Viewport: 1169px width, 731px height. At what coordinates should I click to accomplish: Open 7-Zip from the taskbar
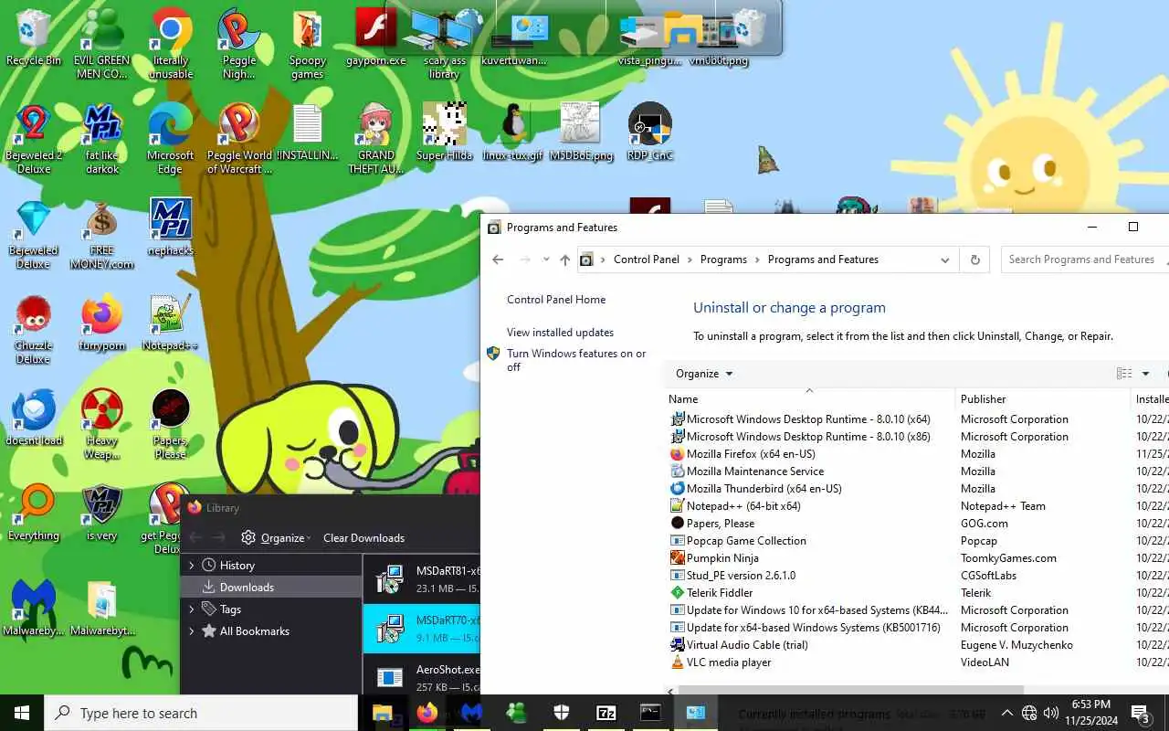pos(606,713)
